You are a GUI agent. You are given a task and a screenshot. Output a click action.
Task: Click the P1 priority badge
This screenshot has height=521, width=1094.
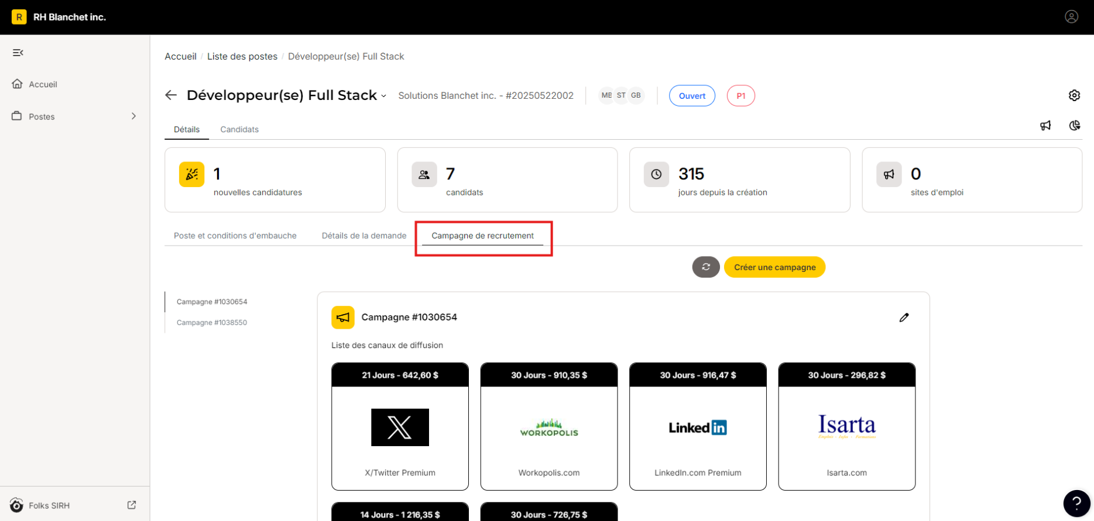click(741, 96)
